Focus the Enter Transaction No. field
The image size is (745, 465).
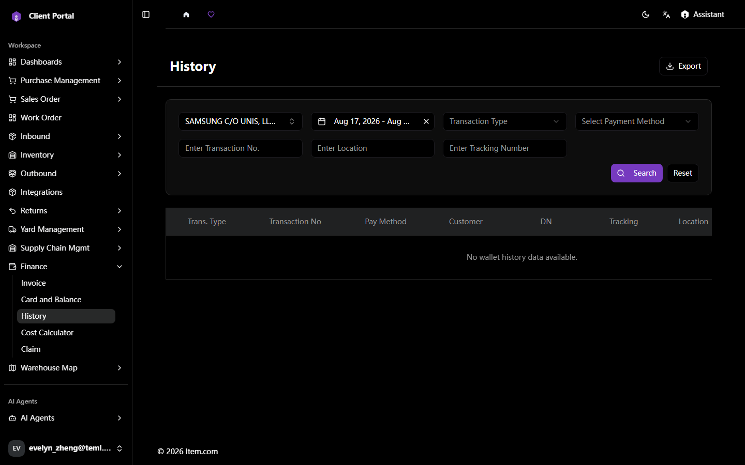241,148
